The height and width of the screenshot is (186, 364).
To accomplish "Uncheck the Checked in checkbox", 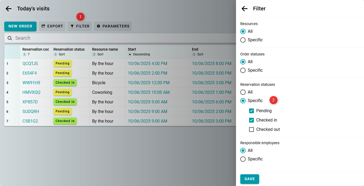I will click(x=251, y=120).
